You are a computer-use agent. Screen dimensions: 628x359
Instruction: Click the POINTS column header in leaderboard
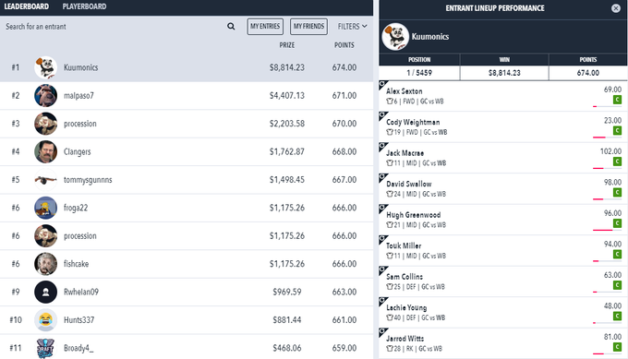344,45
